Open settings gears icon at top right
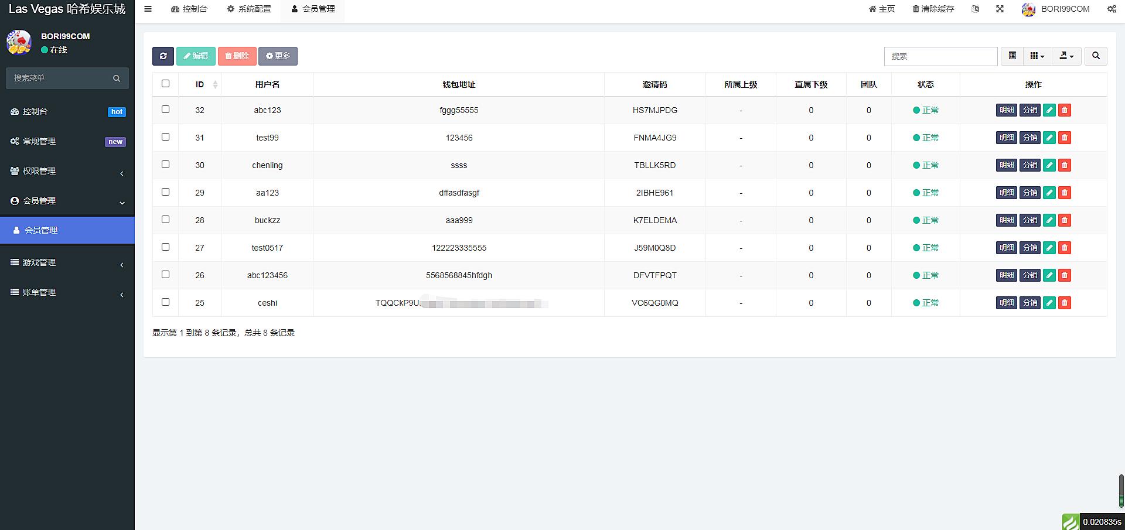Screen dimensions: 1125x530 click(1111, 9)
